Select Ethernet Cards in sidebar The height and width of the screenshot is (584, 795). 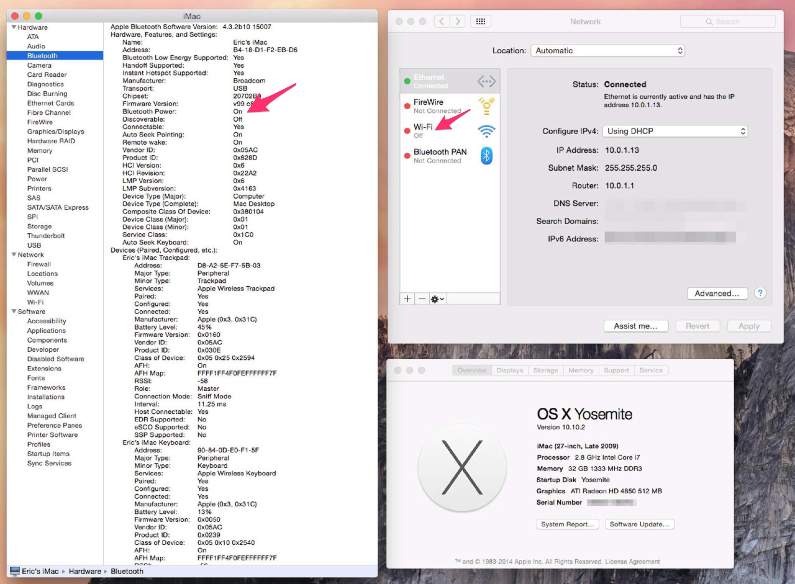51,103
